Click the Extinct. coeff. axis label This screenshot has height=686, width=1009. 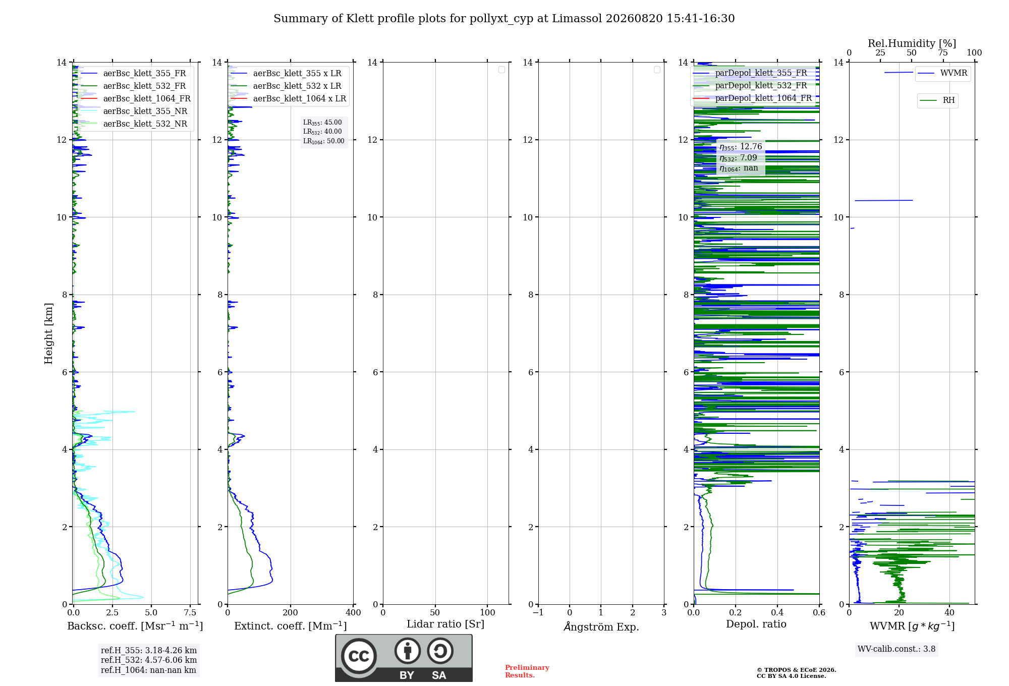click(291, 626)
